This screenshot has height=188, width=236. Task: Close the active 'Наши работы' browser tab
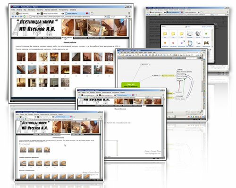click(87, 13)
